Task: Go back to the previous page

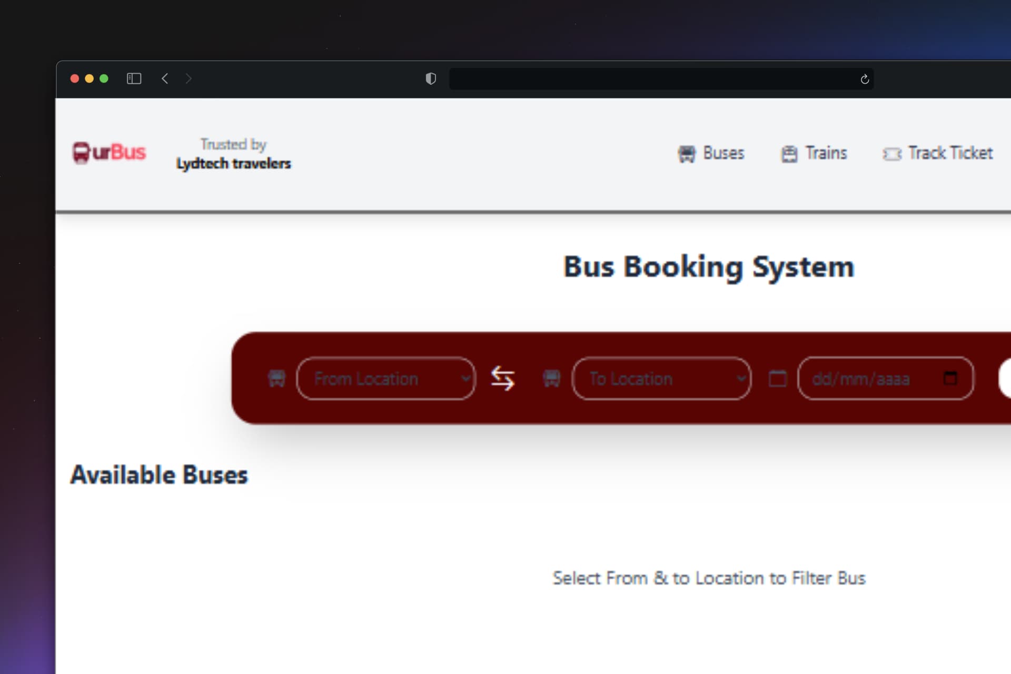Action: (x=165, y=78)
